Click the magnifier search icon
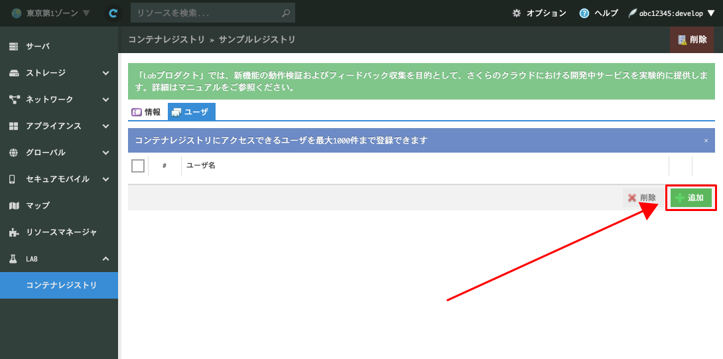The width and height of the screenshot is (723, 359). click(287, 13)
